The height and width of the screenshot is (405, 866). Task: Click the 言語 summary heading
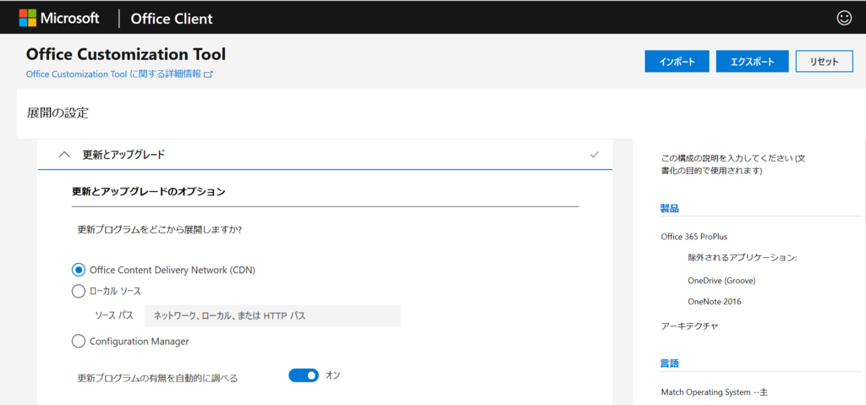pyautogui.click(x=670, y=364)
